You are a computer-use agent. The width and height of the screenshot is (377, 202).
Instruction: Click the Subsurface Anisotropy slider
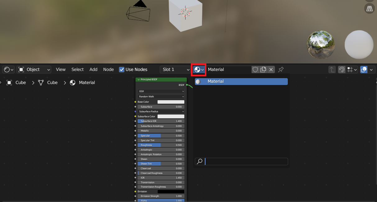161,126
